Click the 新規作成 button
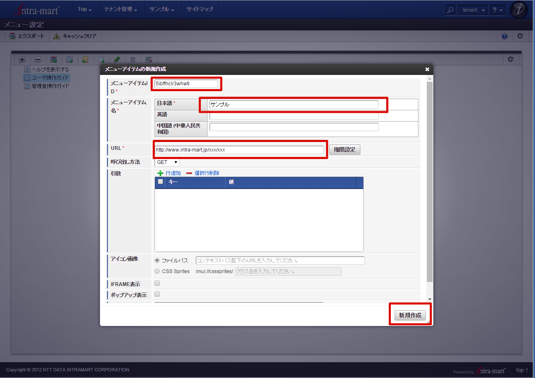This screenshot has height=378, width=535. coord(410,315)
